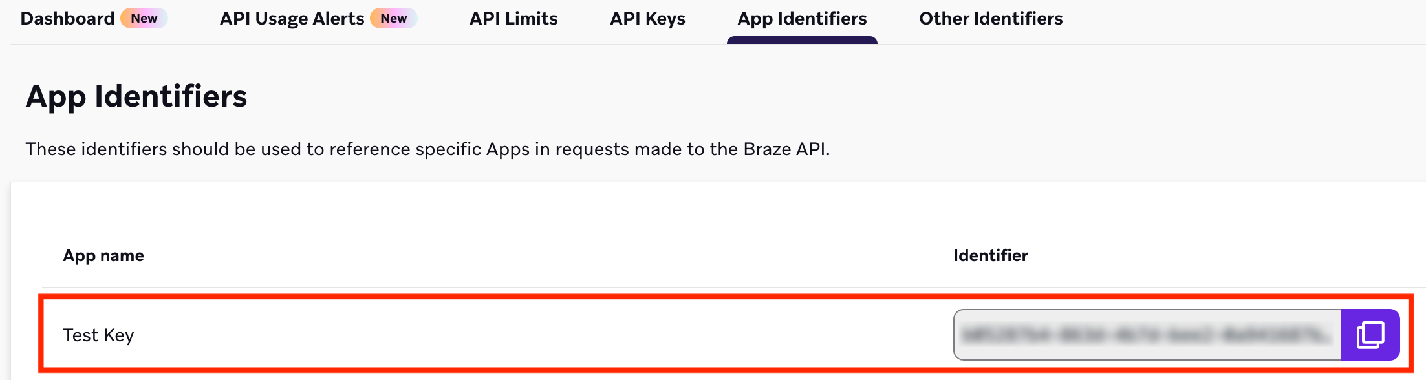Click the New badge beside API Usage Alerts

point(394,18)
